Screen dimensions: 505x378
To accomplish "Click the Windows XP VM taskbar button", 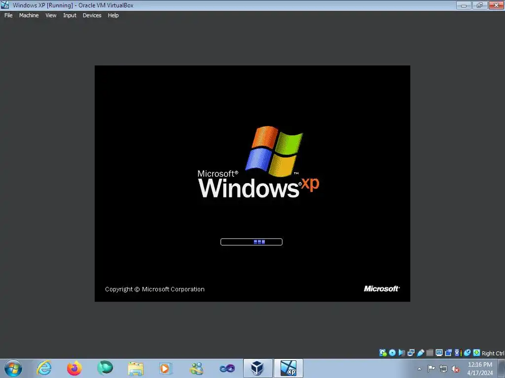I will [x=289, y=368].
